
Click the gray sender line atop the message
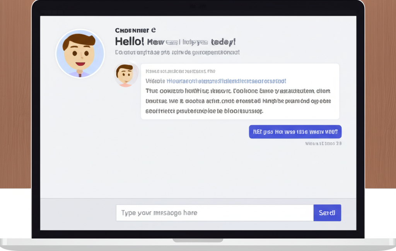tap(180, 71)
